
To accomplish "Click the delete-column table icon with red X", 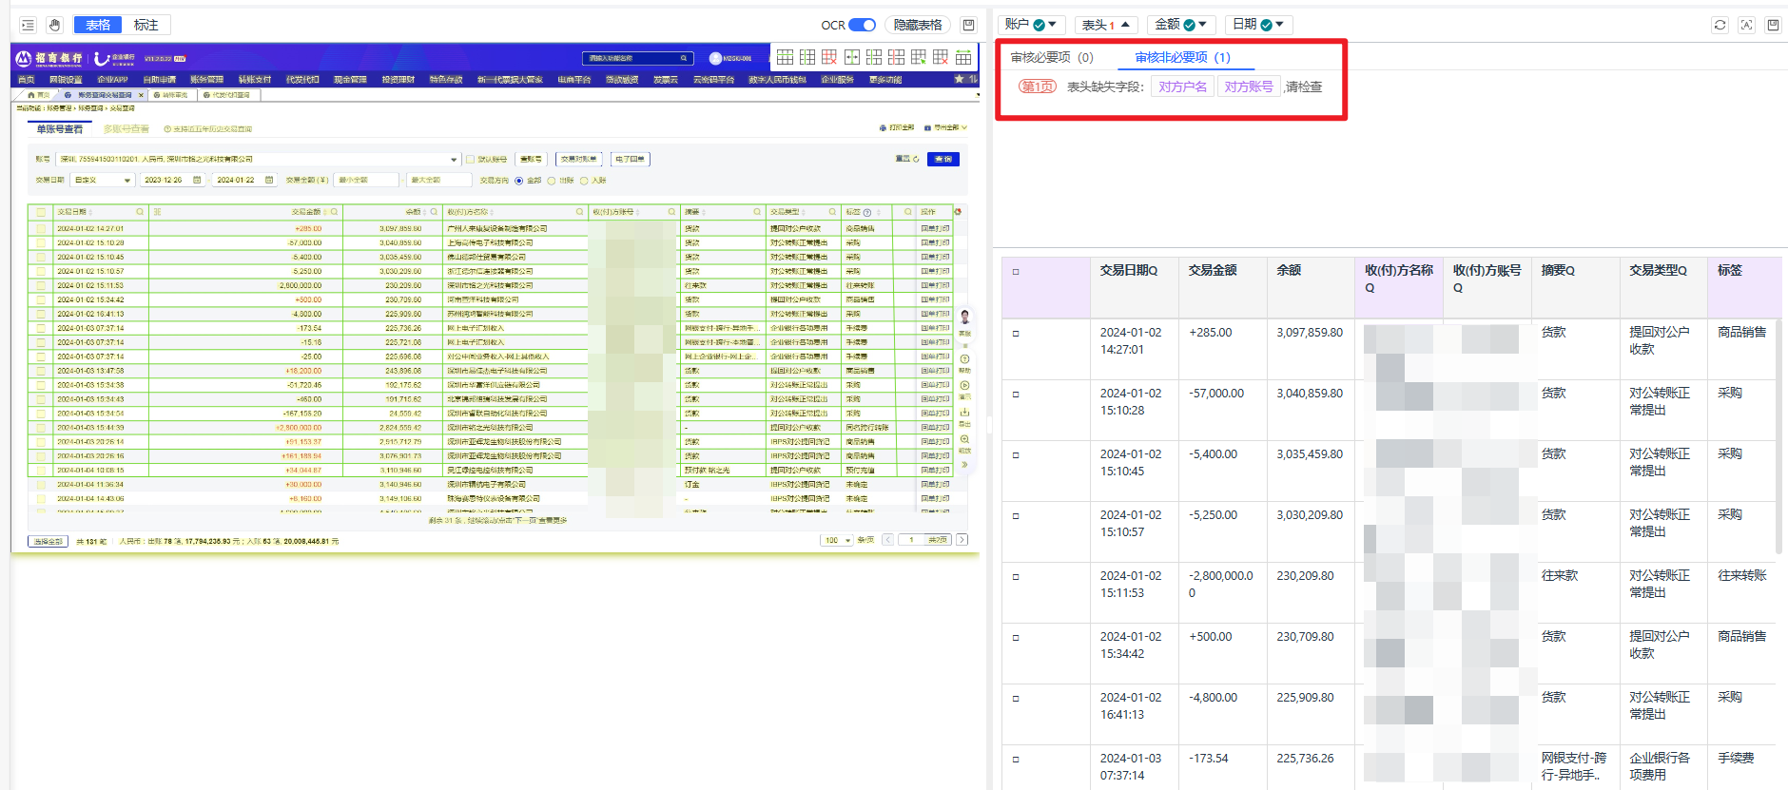I will tap(829, 58).
